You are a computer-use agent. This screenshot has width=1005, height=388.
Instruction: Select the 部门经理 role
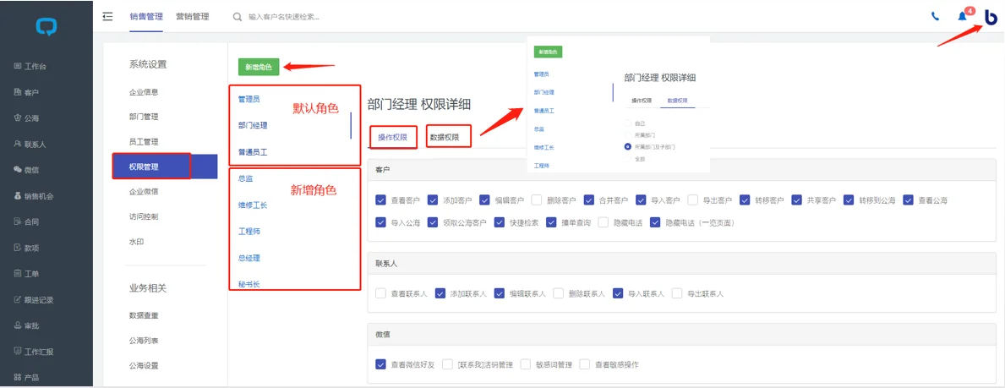[x=253, y=125]
